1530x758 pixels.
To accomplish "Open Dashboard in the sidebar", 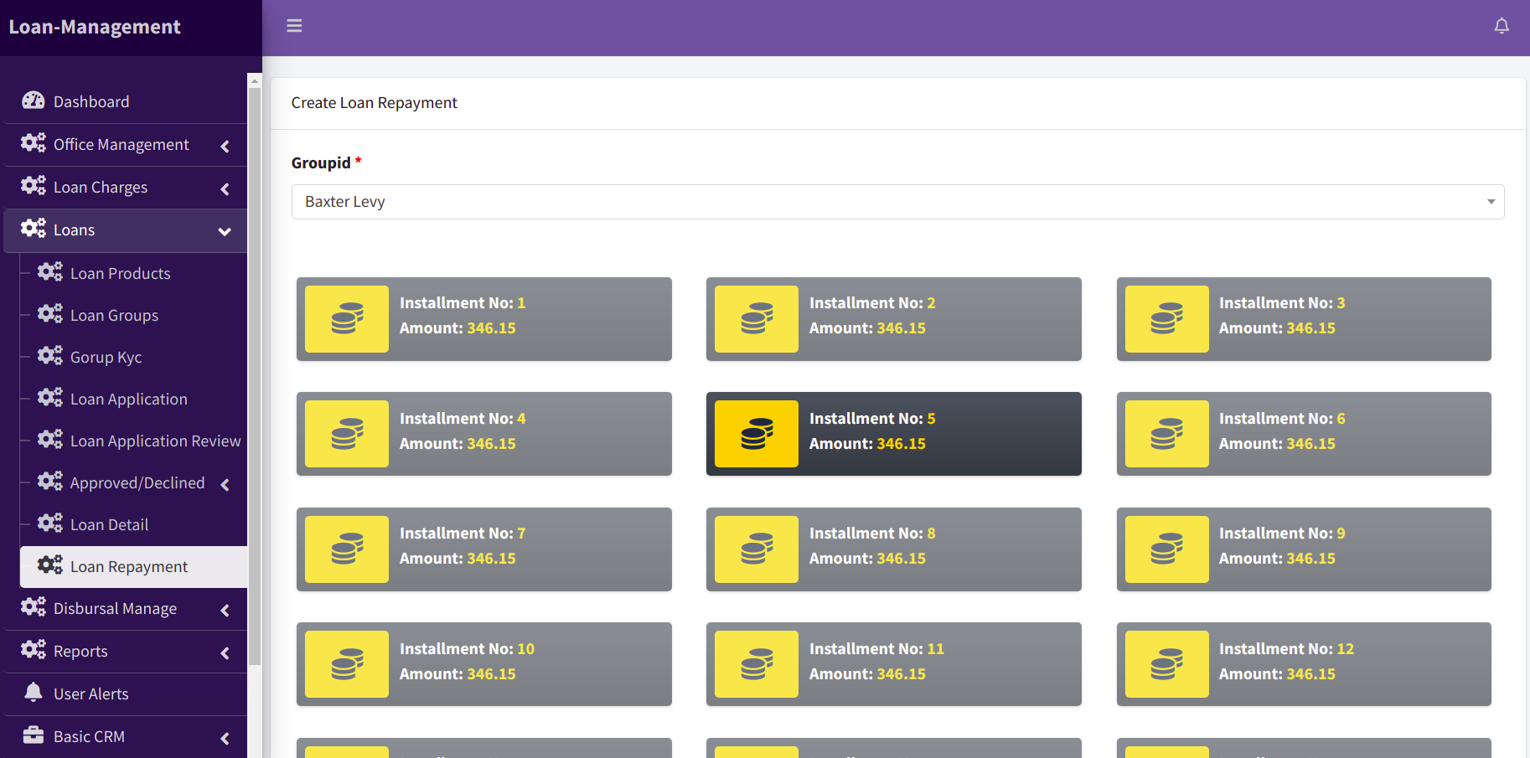I will click(126, 102).
